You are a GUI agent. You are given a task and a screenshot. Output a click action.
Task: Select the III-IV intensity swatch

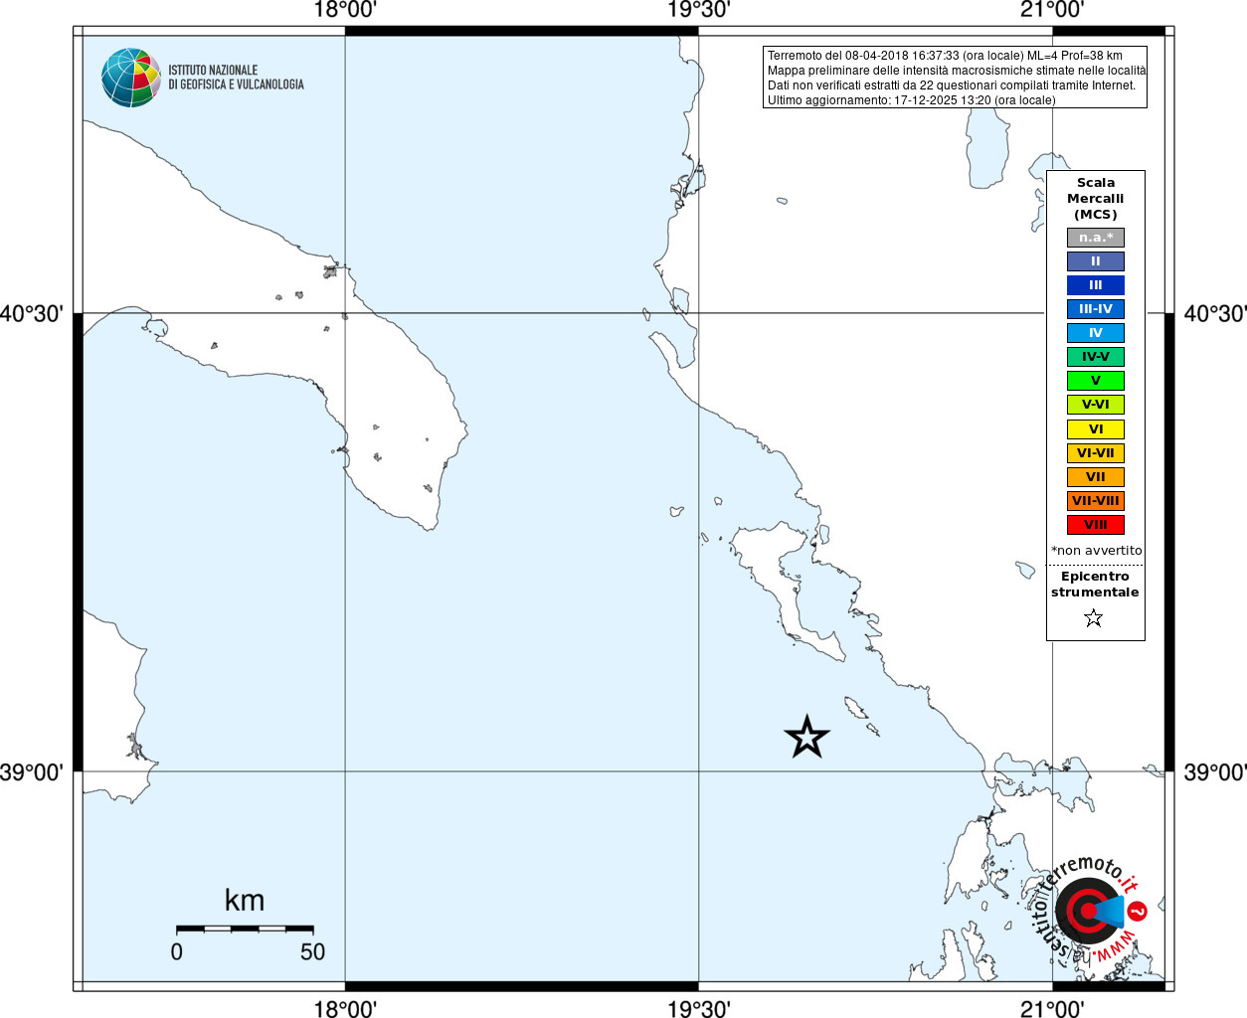[1096, 309]
